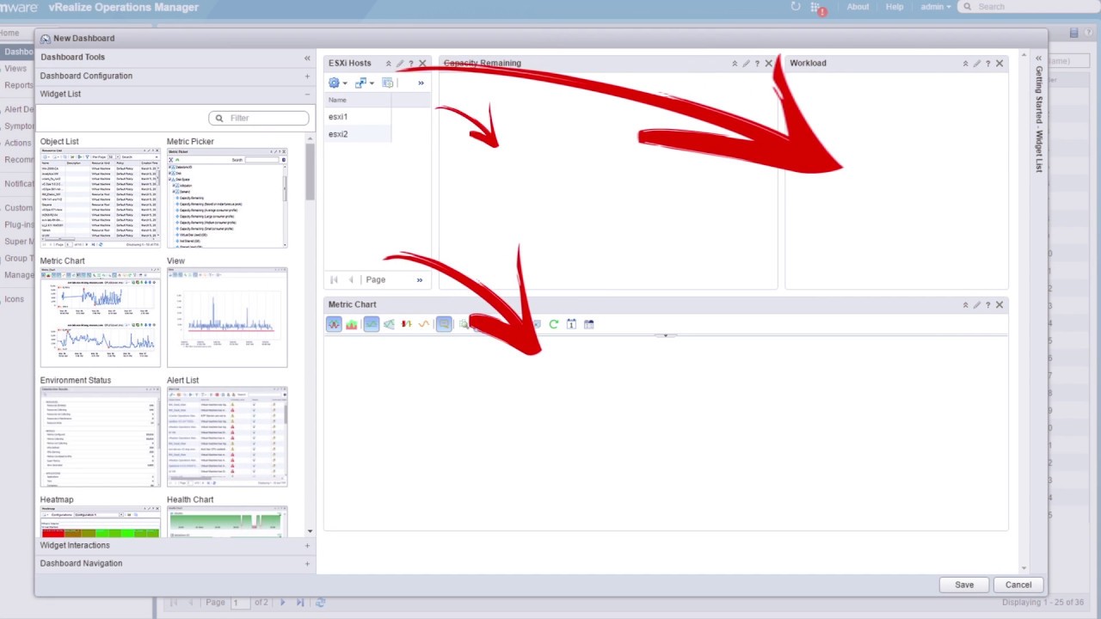The height and width of the screenshot is (619, 1101).
Task: Expand the Dashboard Configuration section
Action: 307,76
